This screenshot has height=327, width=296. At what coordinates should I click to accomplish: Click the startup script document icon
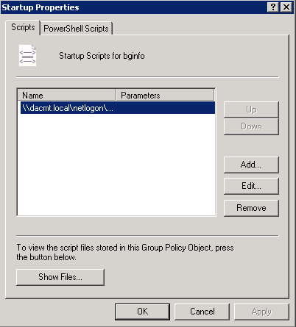point(28,55)
